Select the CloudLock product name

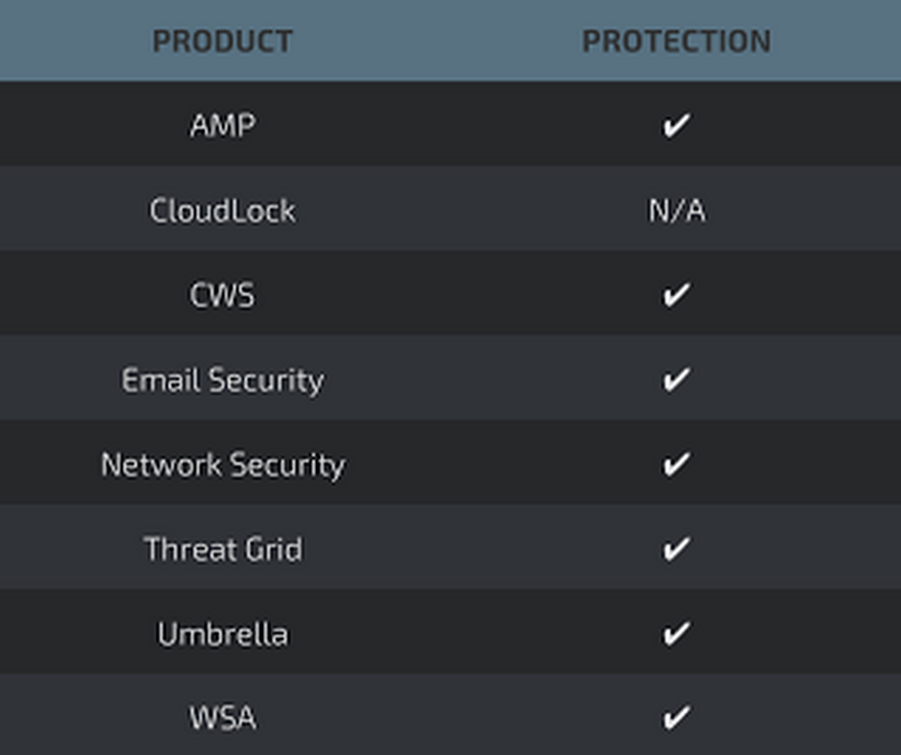[x=222, y=210]
